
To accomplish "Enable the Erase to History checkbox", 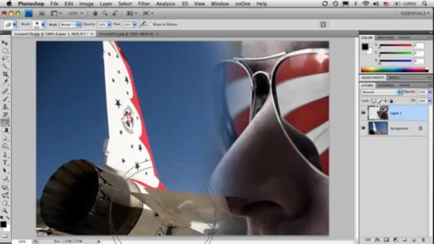I will pos(151,24).
